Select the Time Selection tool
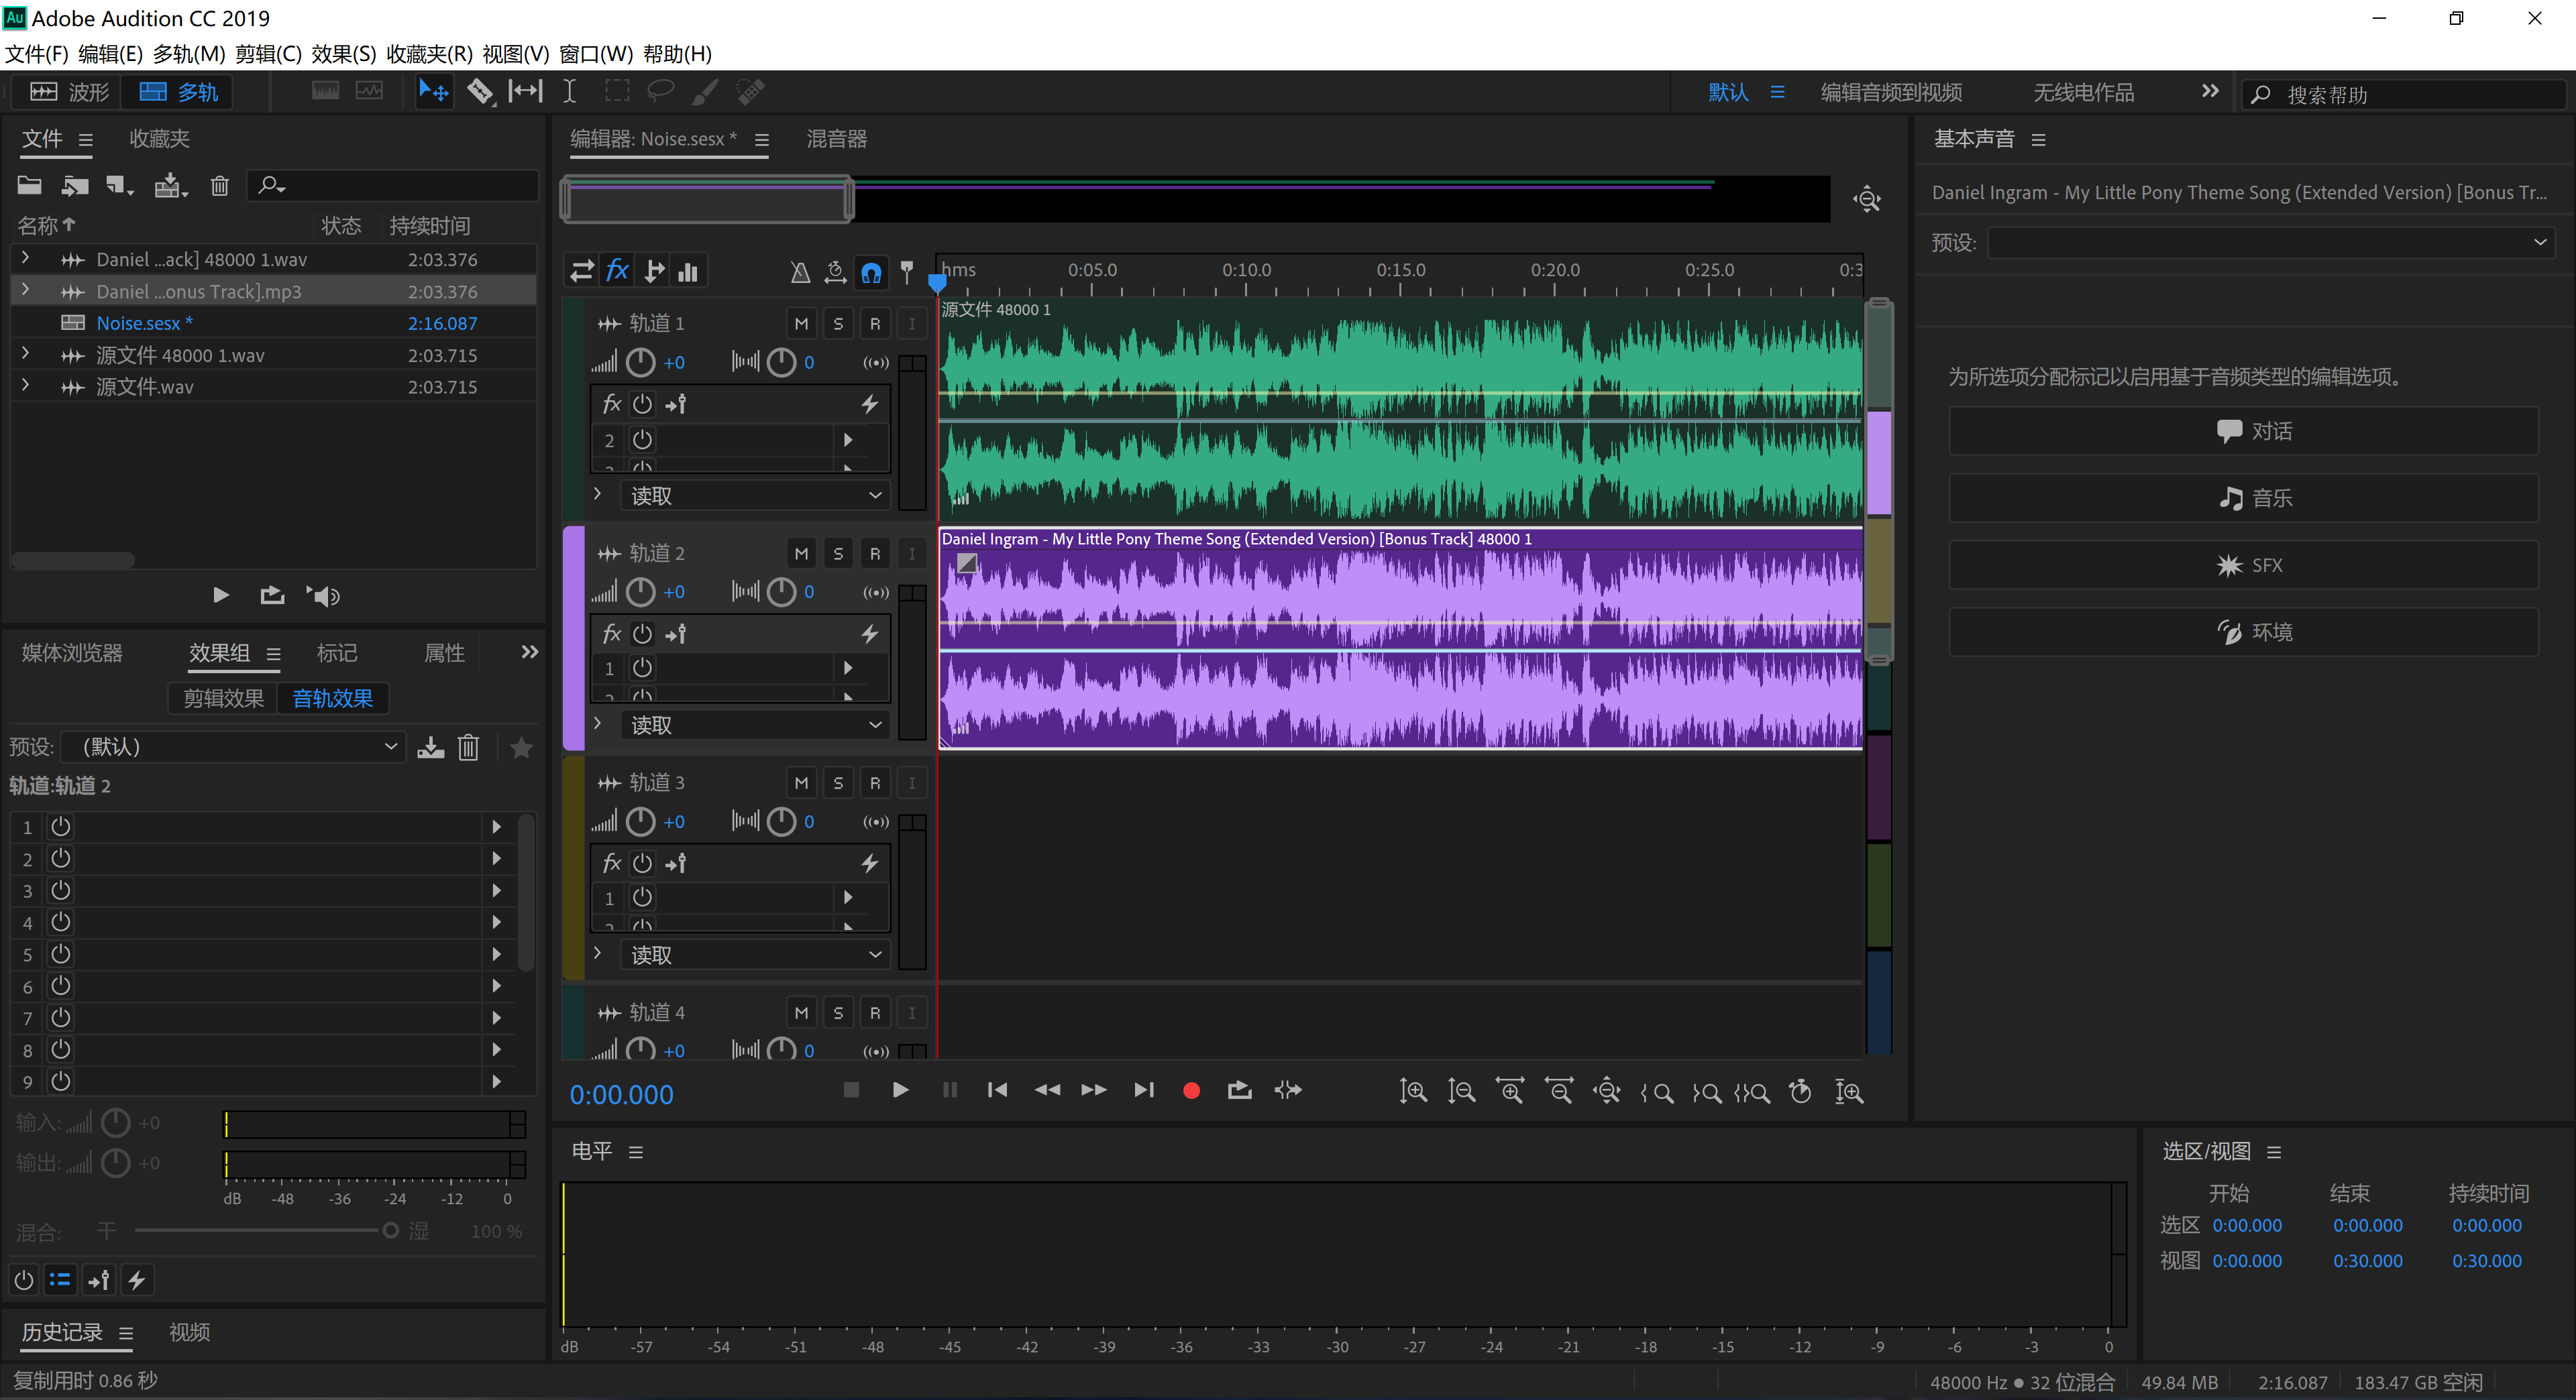Image resolution: width=2576 pixels, height=1400 pixels. pyautogui.click(x=569, y=92)
